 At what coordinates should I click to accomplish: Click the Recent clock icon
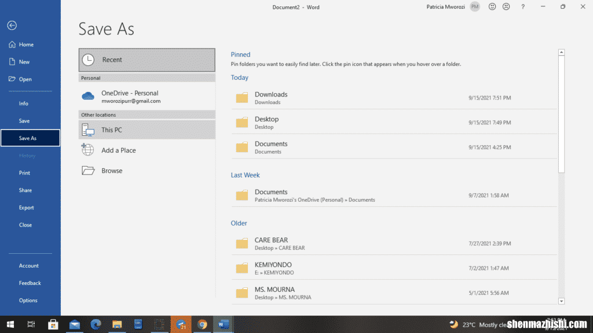click(88, 60)
